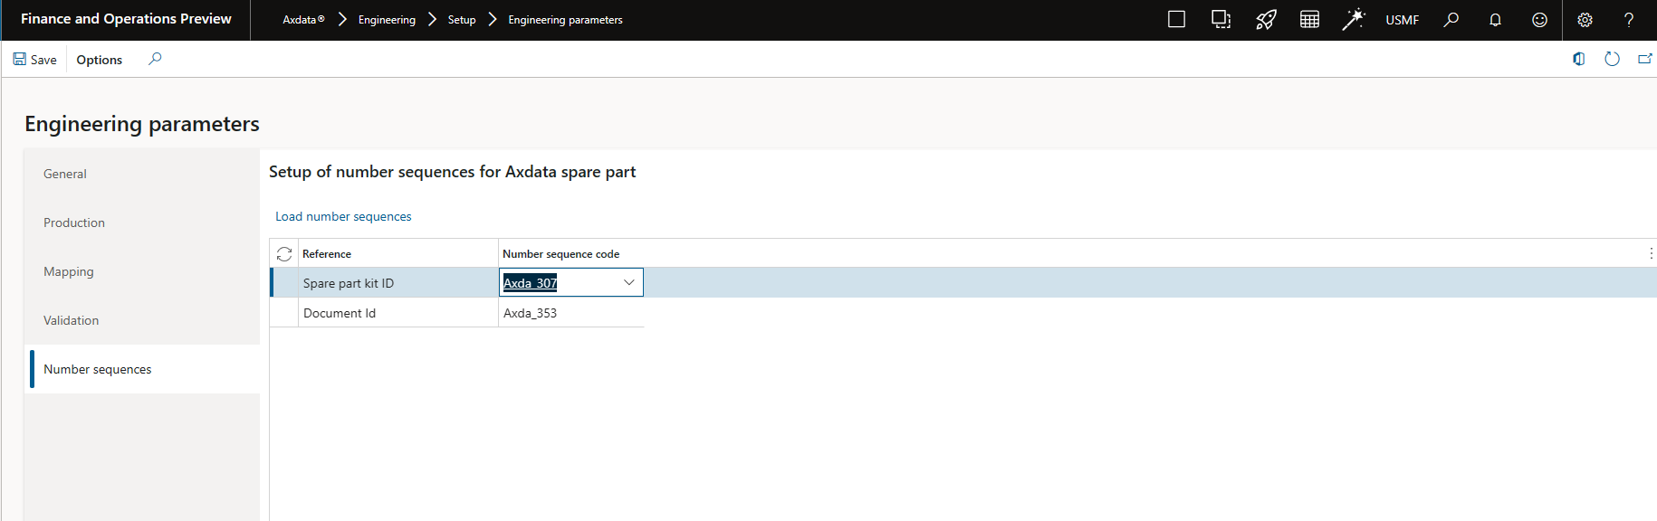Image resolution: width=1657 pixels, height=521 pixels.
Task: Mark the Document Id row selector
Action: (x=284, y=313)
